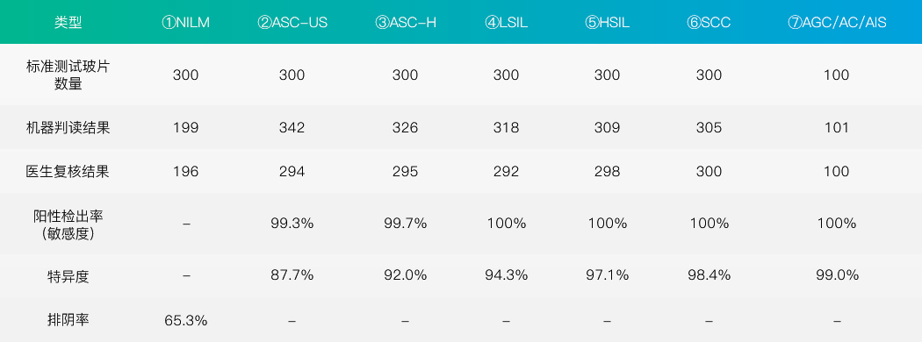Viewport: 922px width, 342px height.
Task: Click the 342 machine result for ASC-US
Action: pyautogui.click(x=292, y=127)
